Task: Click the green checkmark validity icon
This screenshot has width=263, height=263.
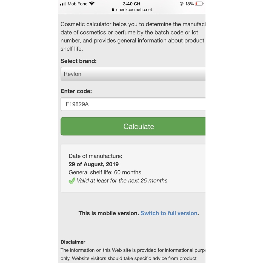Action: pos(72,181)
